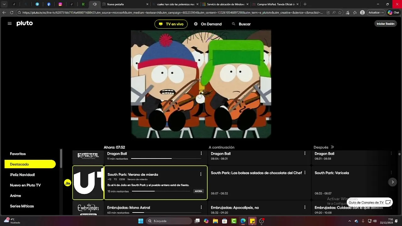Select the Anime category
The width and height of the screenshot is (402, 226).
(15, 196)
